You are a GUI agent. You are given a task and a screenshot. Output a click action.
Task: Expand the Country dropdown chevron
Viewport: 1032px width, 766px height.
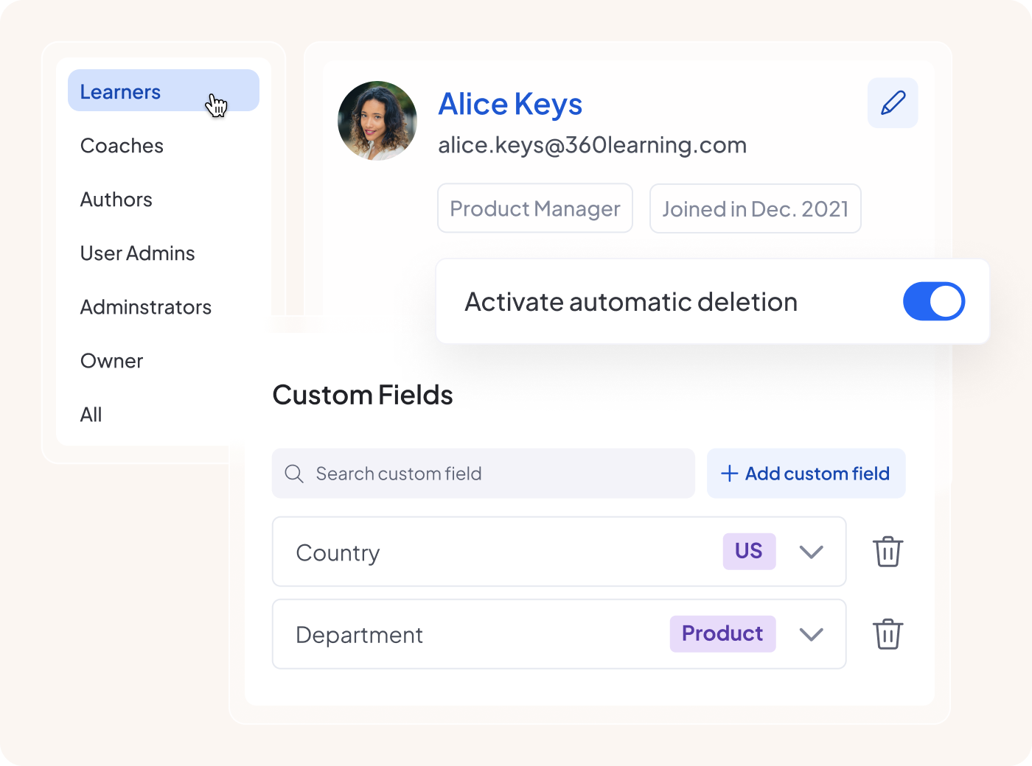click(x=811, y=552)
